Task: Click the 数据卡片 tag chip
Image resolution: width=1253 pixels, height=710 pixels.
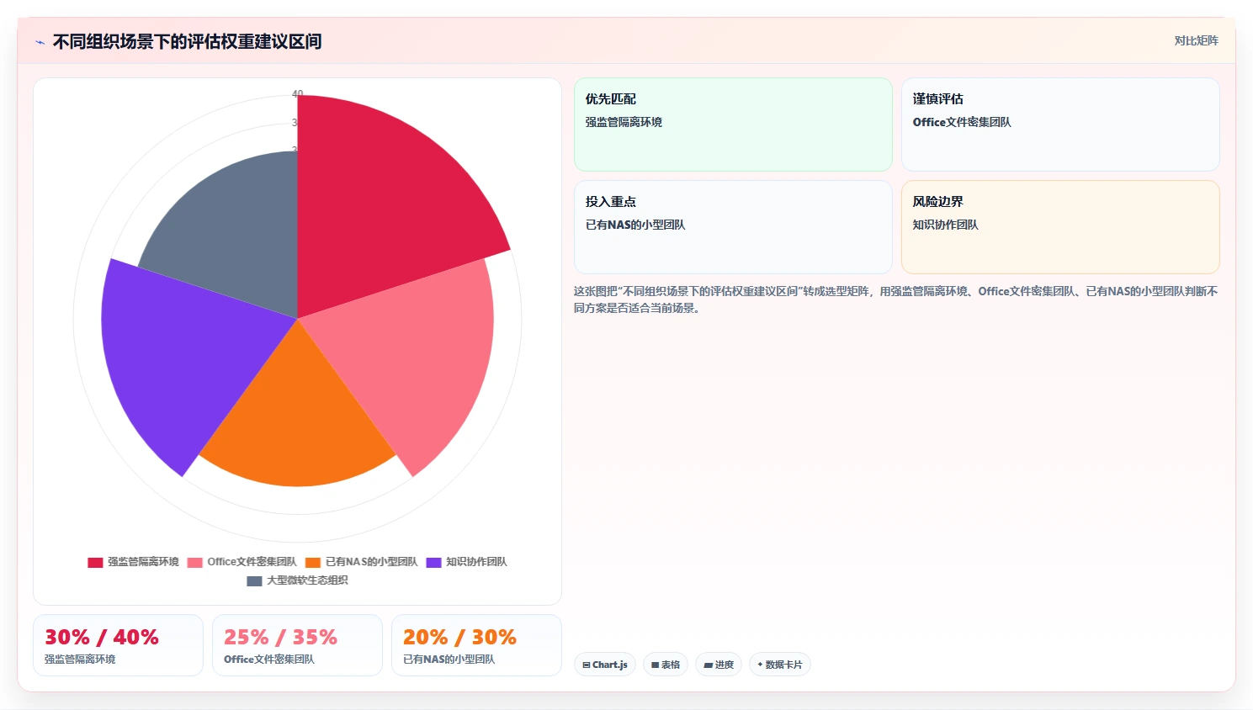Action: coord(780,665)
